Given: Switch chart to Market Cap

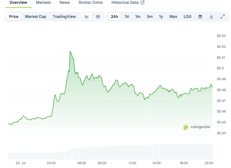Looking at the screenshot, I should coord(36,17).
